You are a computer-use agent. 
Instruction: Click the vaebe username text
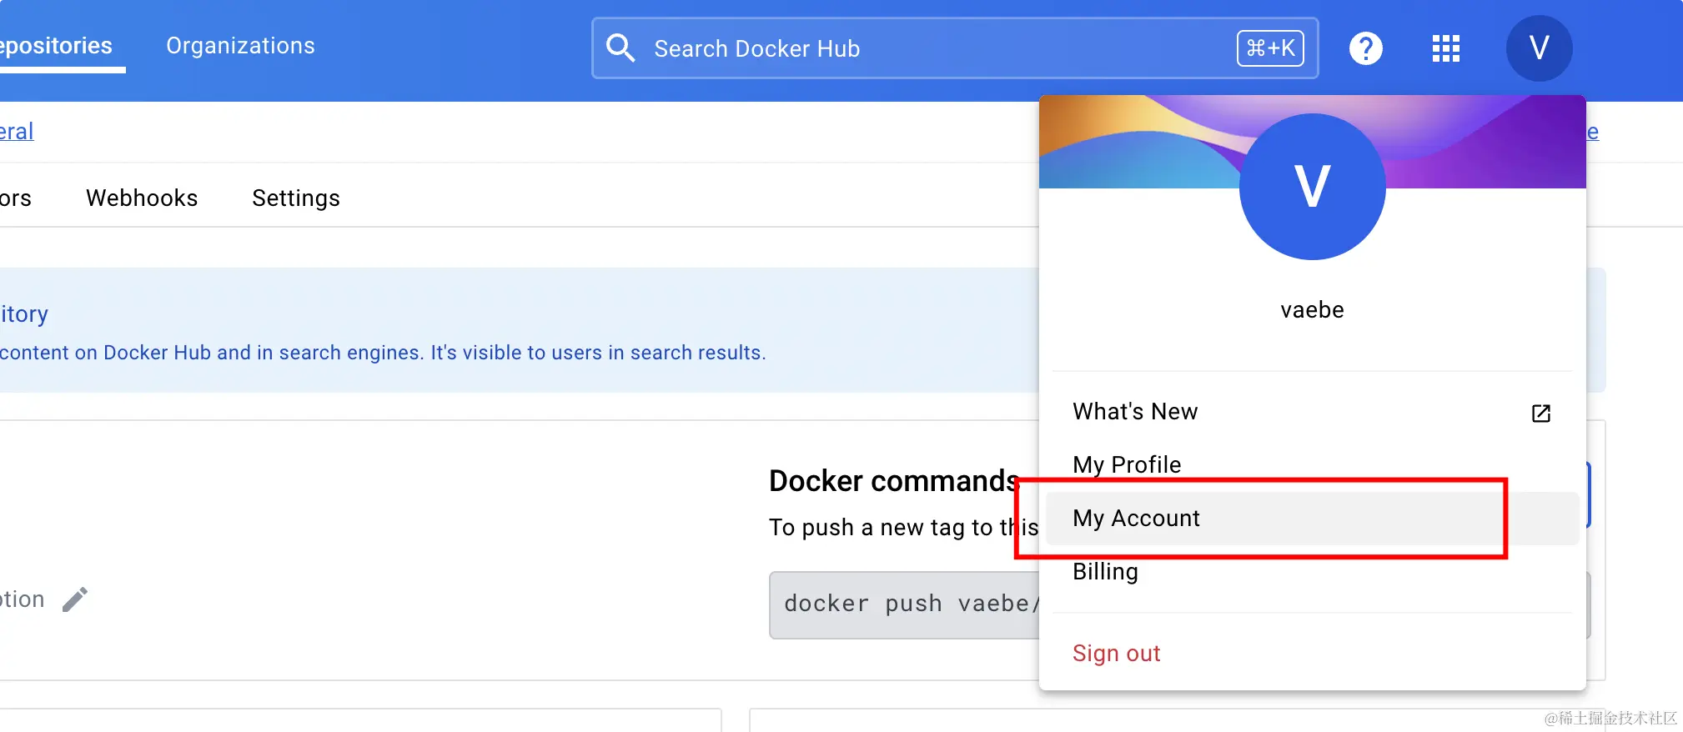[1312, 310]
